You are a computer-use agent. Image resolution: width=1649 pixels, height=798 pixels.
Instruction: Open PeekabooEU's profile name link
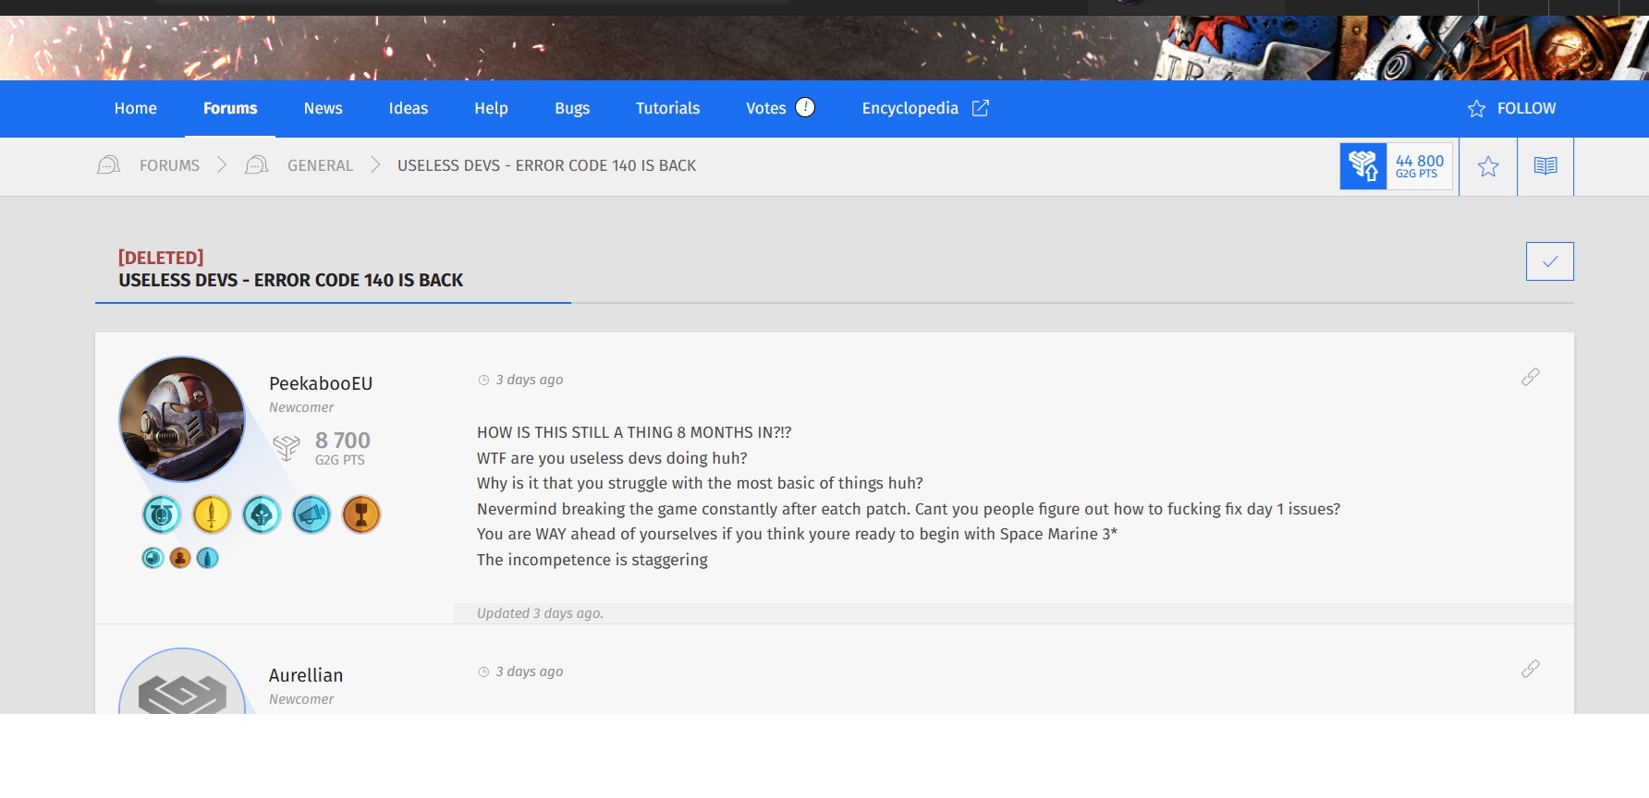pyautogui.click(x=321, y=383)
